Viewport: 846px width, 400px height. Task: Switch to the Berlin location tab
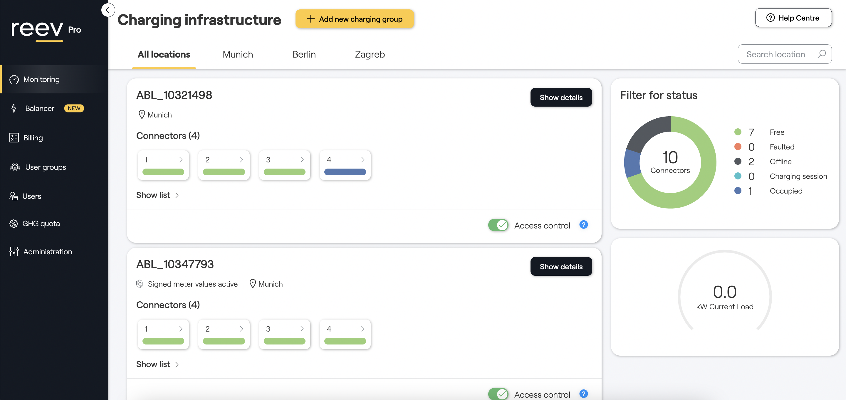304,54
